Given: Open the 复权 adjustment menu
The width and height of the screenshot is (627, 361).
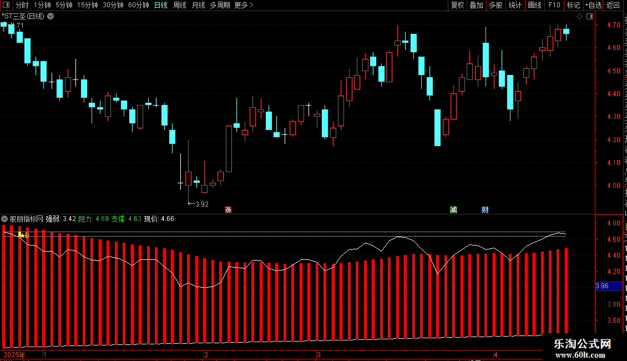Looking at the screenshot, I should pyautogui.click(x=457, y=5).
